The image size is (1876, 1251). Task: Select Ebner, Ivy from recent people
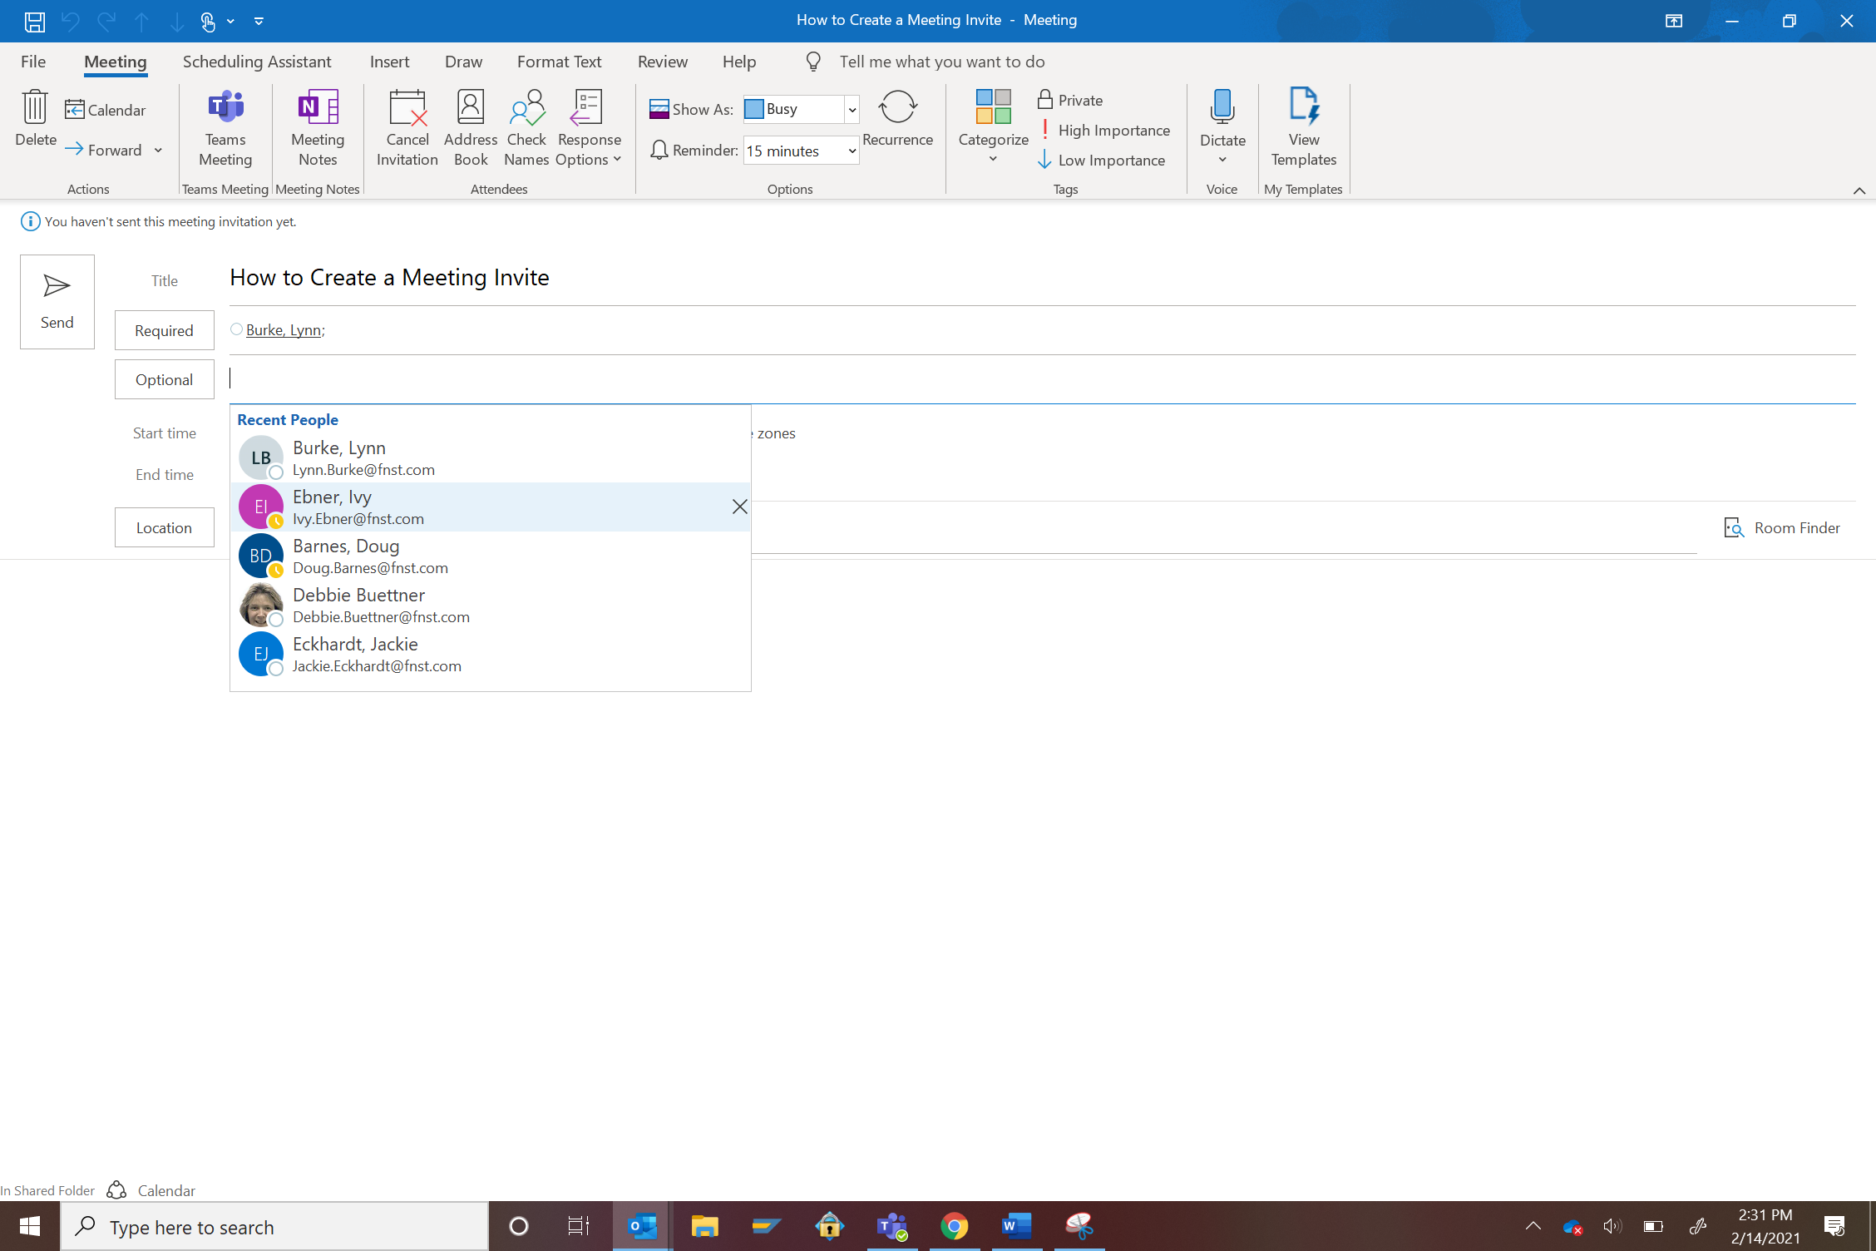pyautogui.click(x=491, y=507)
